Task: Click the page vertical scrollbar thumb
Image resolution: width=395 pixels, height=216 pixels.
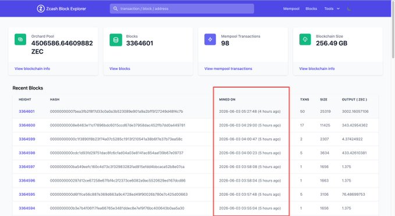Action: click(x=393, y=31)
